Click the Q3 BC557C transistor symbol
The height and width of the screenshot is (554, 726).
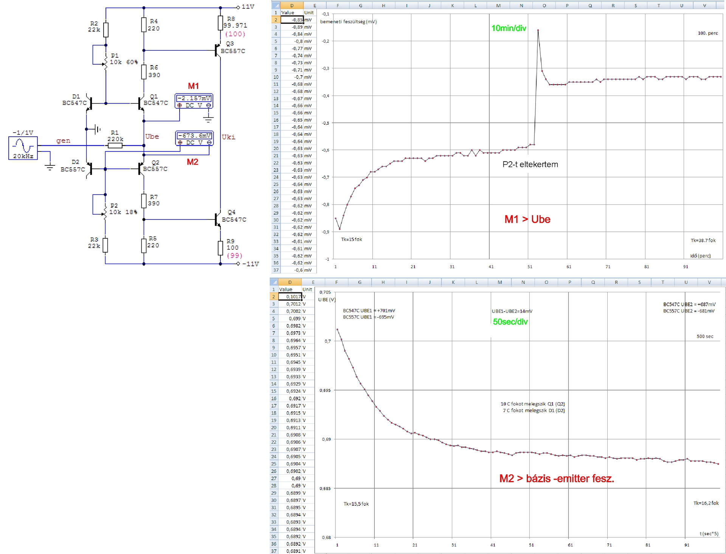click(x=218, y=50)
